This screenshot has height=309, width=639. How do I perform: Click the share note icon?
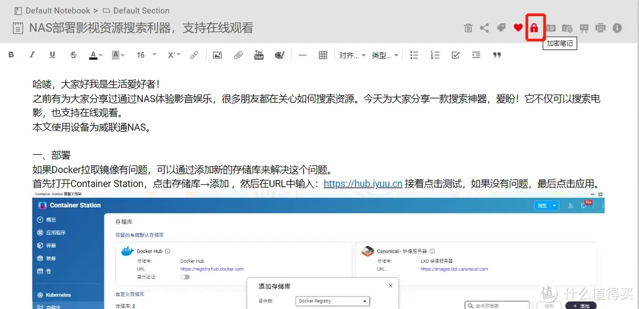pos(484,28)
